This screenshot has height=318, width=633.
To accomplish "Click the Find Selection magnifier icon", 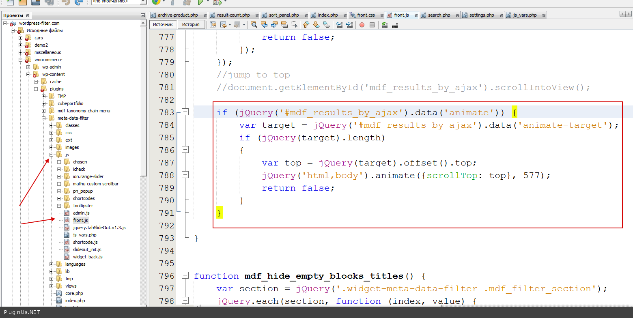I will pyautogui.click(x=254, y=25).
